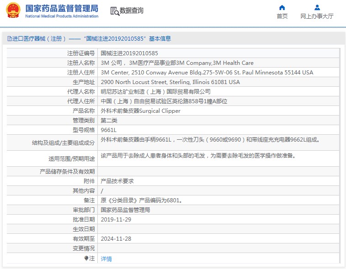Select model specification value 9661L
346x269 pixels.
click(x=109, y=130)
